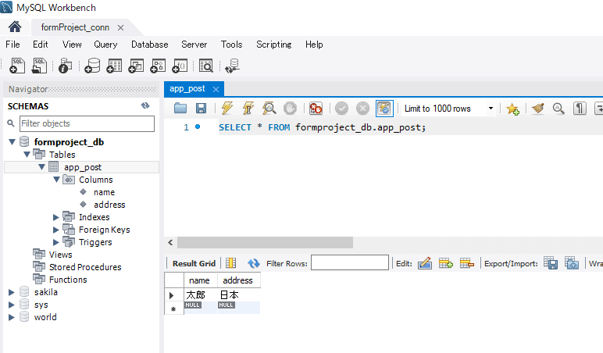The height and width of the screenshot is (353, 603).
Task: Search table data icon
Action: (206, 66)
